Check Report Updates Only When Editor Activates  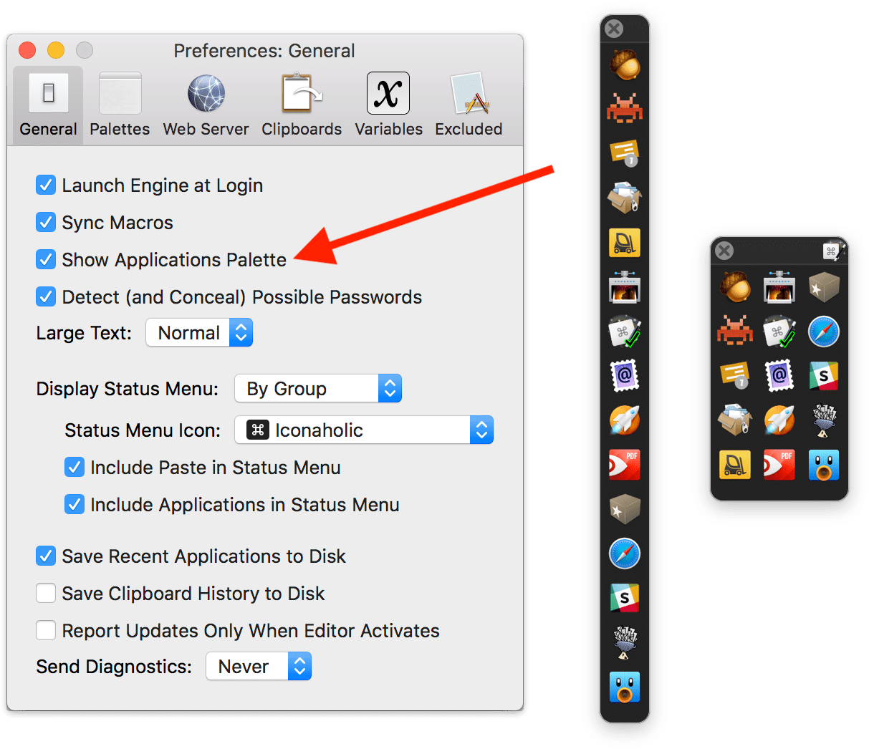pyautogui.click(x=46, y=631)
